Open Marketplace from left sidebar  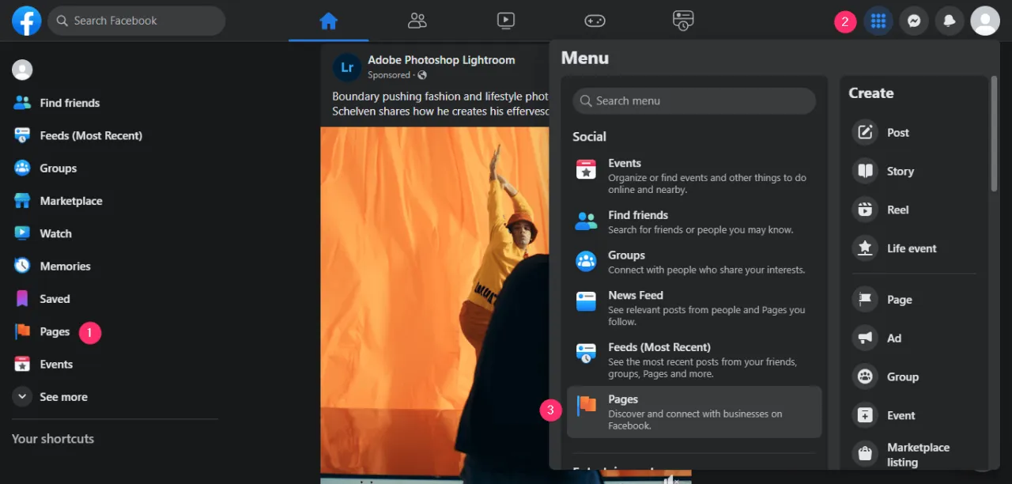(70, 201)
